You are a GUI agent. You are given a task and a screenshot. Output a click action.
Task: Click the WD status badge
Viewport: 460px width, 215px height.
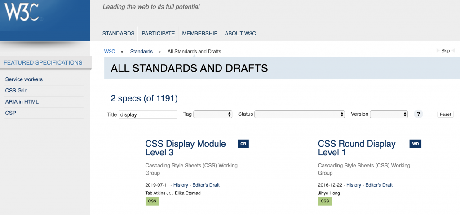coord(416,144)
